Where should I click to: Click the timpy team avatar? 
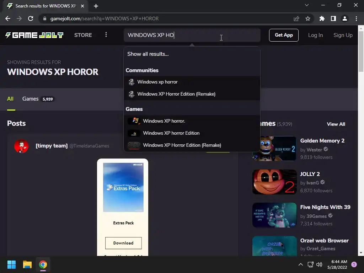(x=21, y=146)
